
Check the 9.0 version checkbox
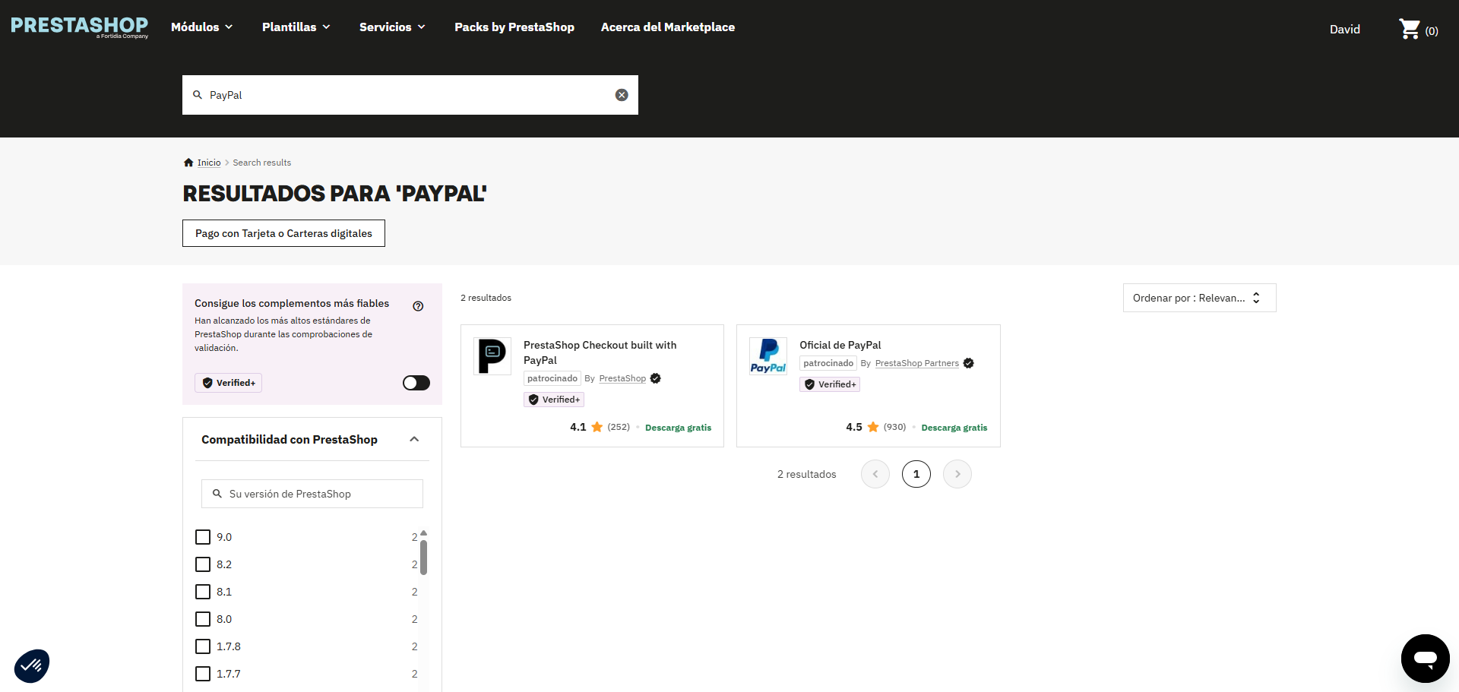tap(203, 537)
